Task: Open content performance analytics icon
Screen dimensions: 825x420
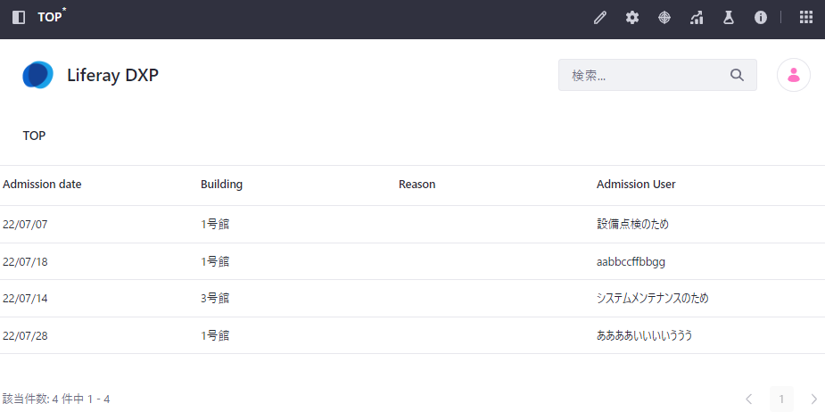Action: pyautogui.click(x=697, y=18)
